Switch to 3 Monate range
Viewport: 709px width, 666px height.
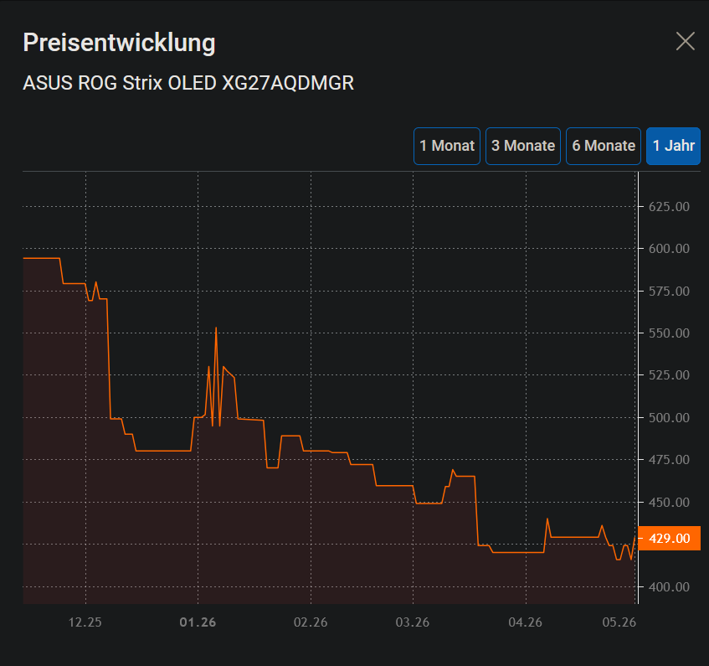(523, 146)
